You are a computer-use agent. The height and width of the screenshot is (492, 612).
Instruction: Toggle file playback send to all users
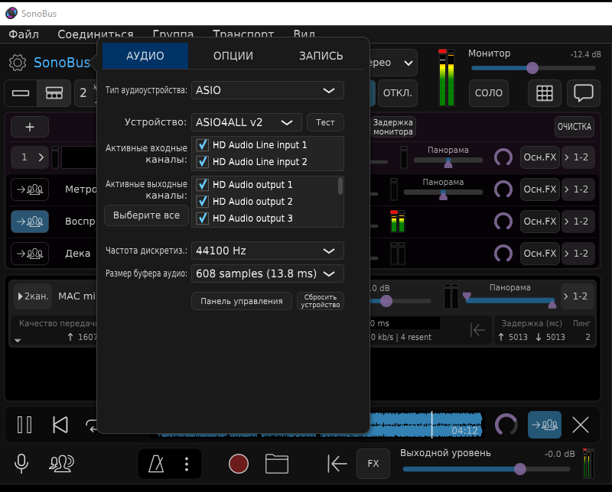click(x=545, y=425)
